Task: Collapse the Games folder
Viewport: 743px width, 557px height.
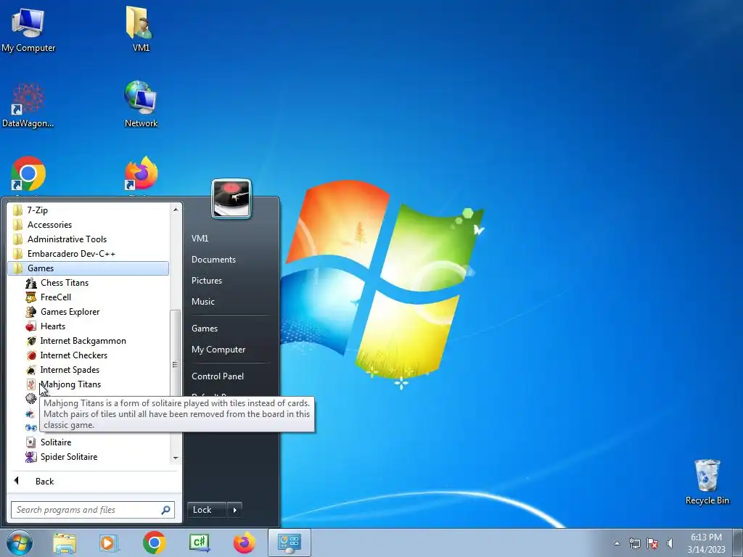Action: [88, 268]
